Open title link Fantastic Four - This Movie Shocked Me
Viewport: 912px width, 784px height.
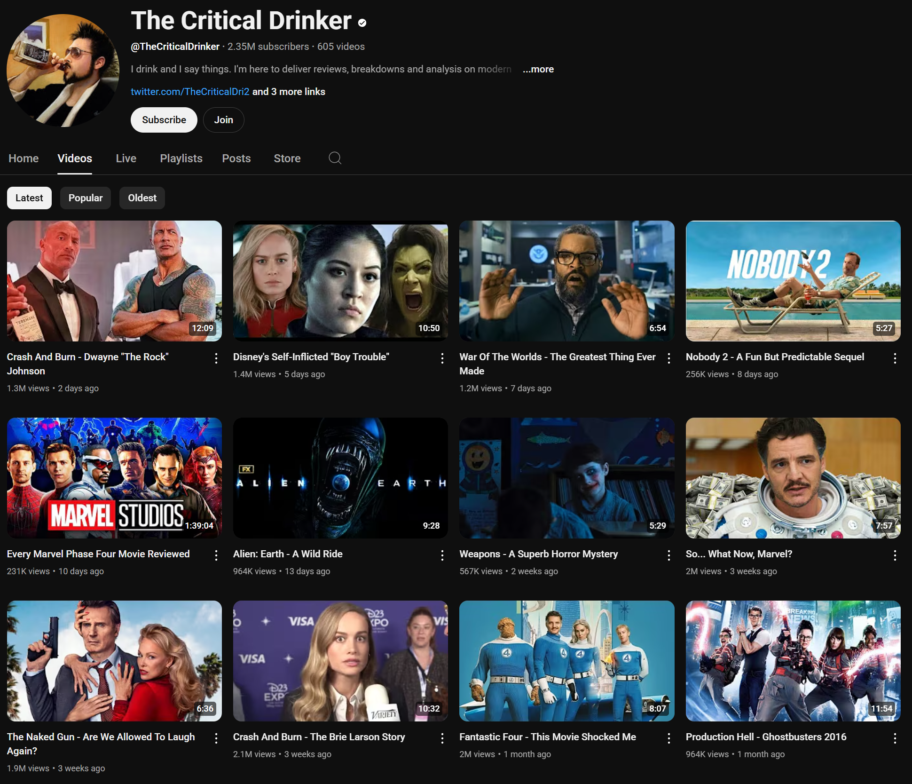548,737
